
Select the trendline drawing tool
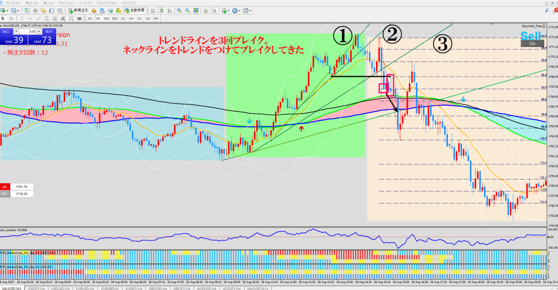(x=39, y=18)
